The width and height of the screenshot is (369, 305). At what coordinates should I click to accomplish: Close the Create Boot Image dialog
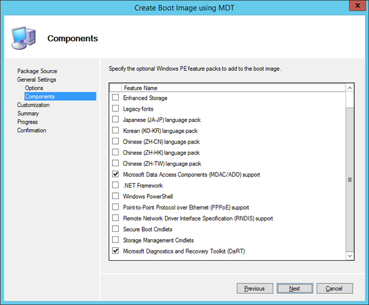coord(355,7)
